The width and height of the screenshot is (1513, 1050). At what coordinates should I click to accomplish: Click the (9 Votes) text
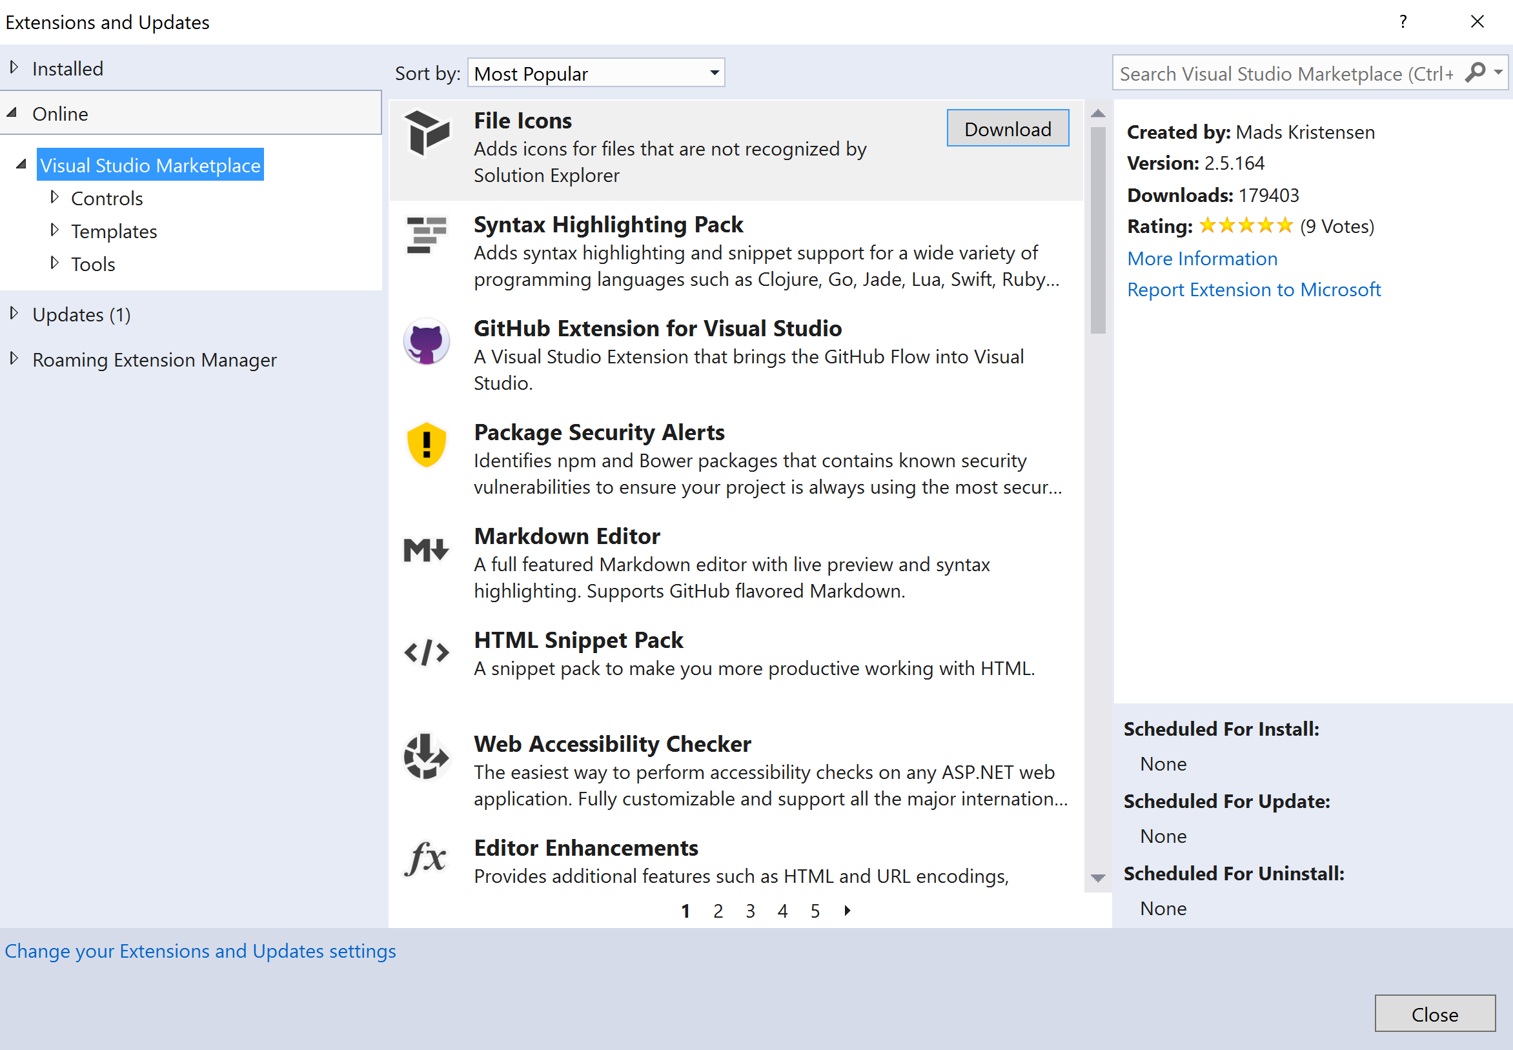coord(1337,227)
